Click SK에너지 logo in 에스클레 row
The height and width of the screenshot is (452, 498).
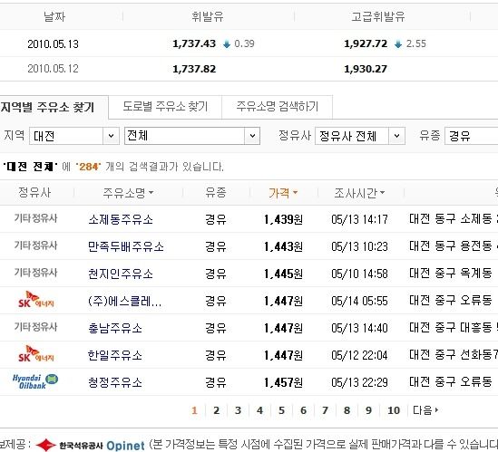click(x=36, y=300)
